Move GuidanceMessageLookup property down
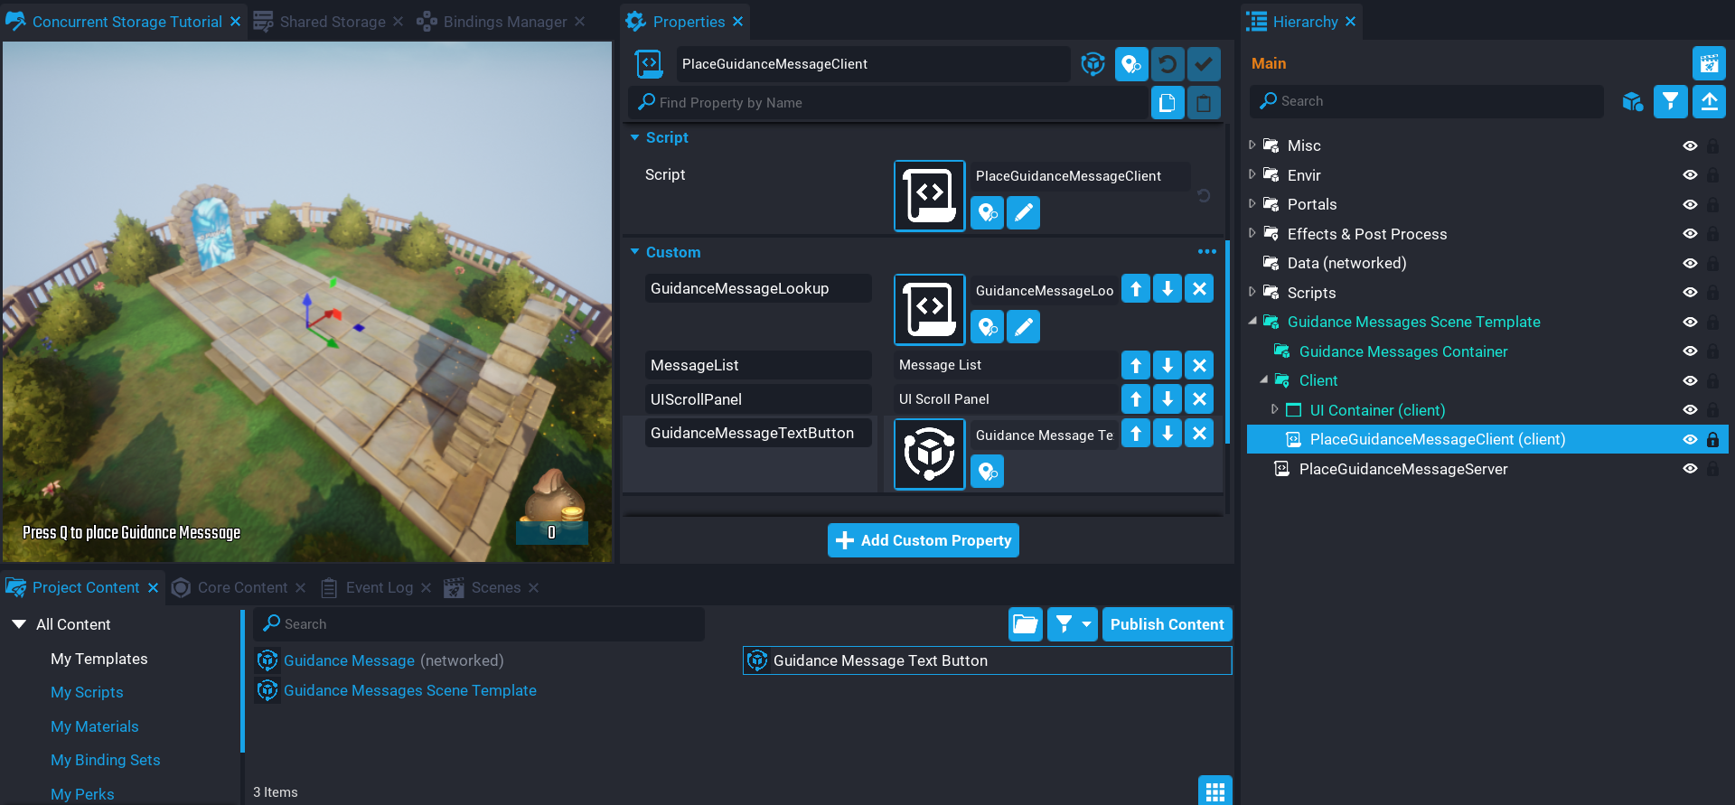This screenshot has width=1735, height=805. (1168, 289)
